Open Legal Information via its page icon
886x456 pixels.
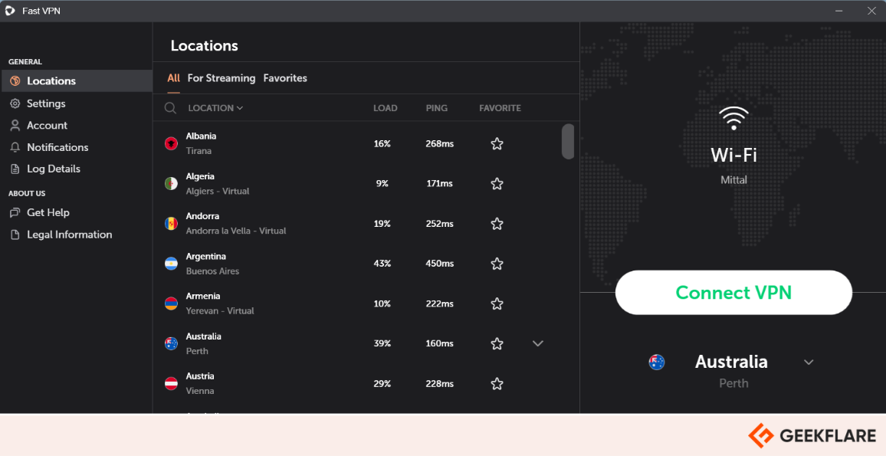click(15, 234)
